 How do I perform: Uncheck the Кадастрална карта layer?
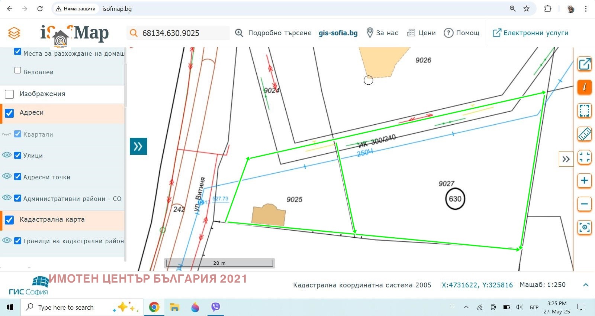(x=9, y=220)
